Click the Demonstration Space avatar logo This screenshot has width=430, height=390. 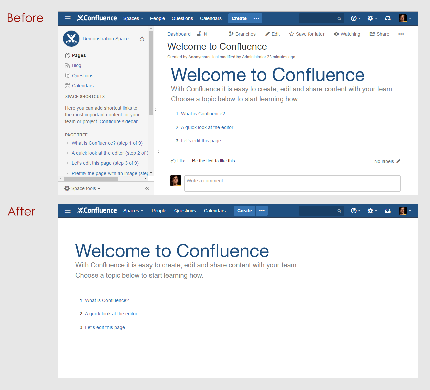(71, 39)
